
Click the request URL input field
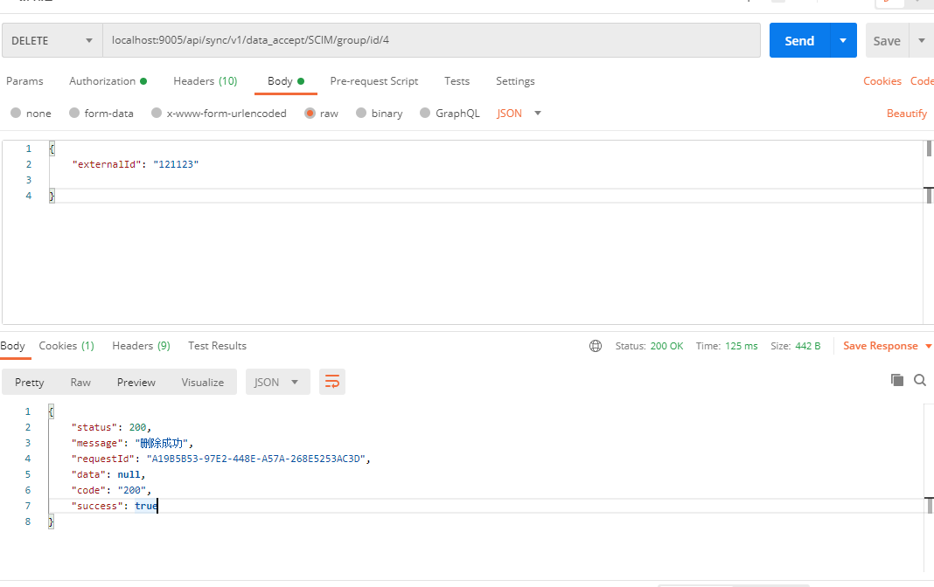[x=431, y=40]
